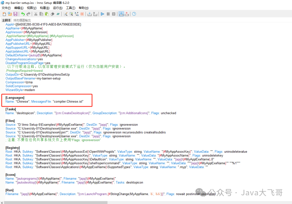Place cursor on the AppId line

(x=43, y=24)
